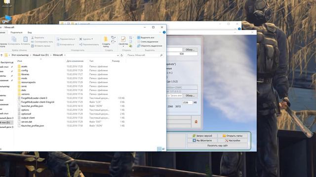Select the assets folder
The width and height of the screenshot is (316, 177).
[24, 66]
